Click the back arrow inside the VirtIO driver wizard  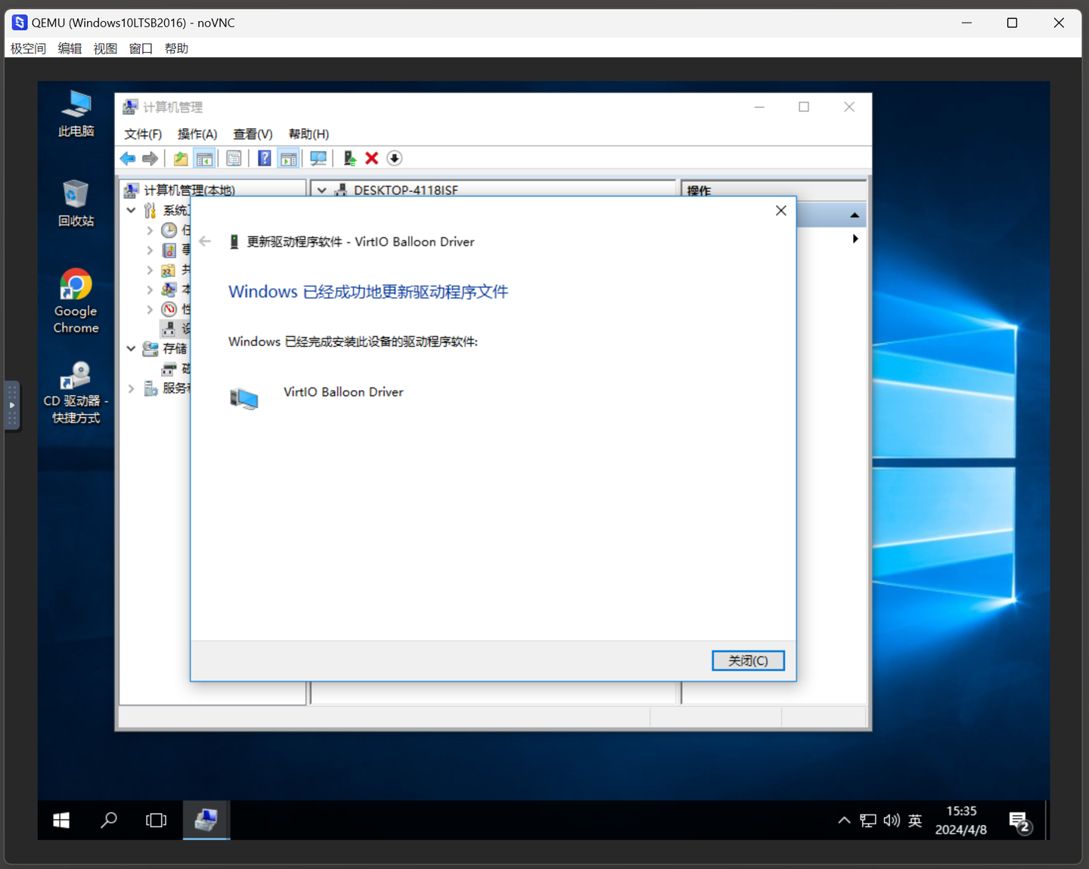(205, 241)
